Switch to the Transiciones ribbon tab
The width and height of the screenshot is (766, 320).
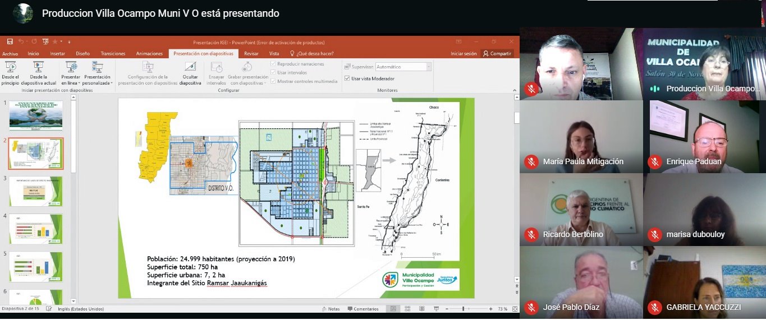coord(113,54)
